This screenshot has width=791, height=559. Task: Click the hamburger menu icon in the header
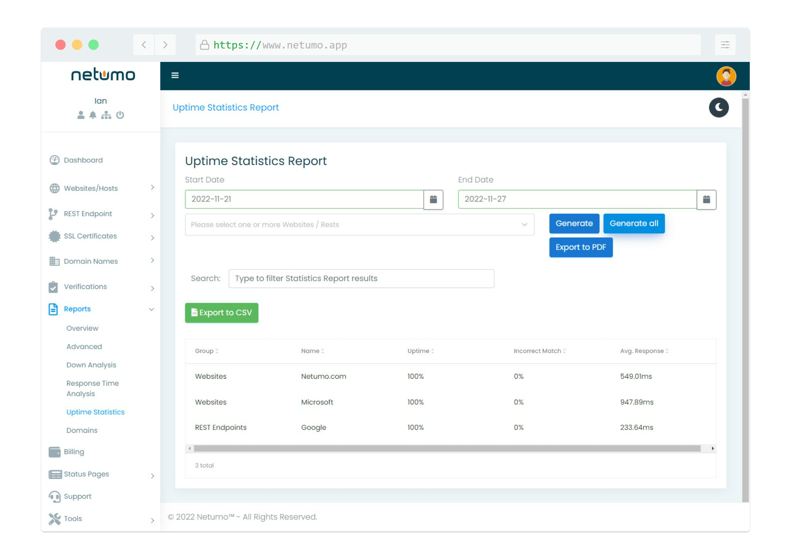coord(175,75)
